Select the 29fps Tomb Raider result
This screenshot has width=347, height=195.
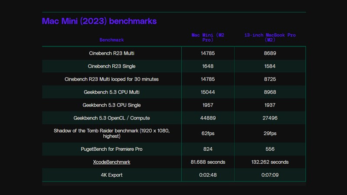[x=270, y=133]
